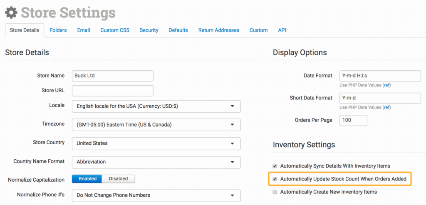
Task: Select the API tab
Action: 282,30
